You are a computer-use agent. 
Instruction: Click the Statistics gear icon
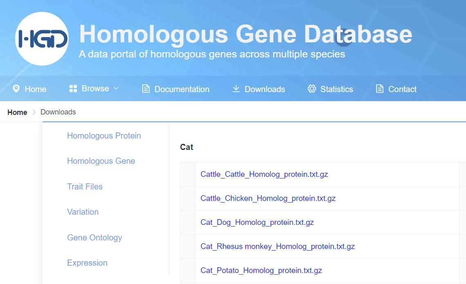tap(312, 88)
